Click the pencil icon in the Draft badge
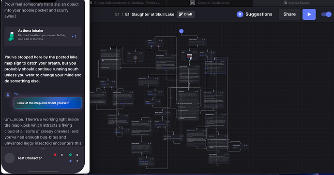 [x=181, y=14]
